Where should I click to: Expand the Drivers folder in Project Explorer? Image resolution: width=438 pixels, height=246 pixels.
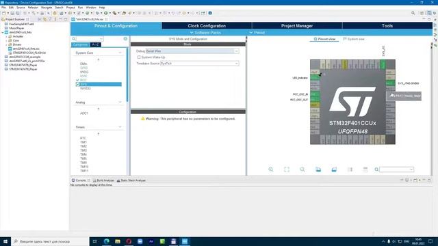point(6,44)
